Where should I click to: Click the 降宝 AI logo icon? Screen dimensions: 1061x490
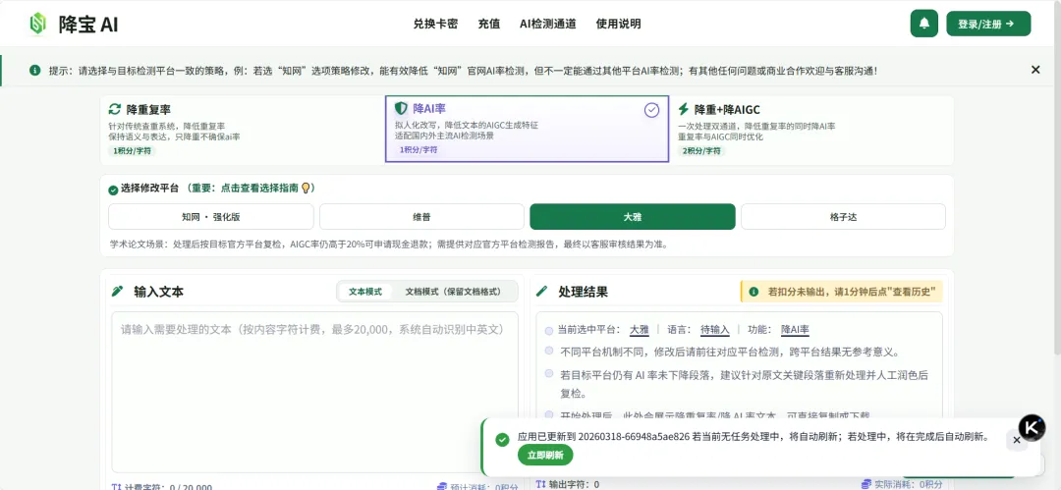[x=38, y=24]
